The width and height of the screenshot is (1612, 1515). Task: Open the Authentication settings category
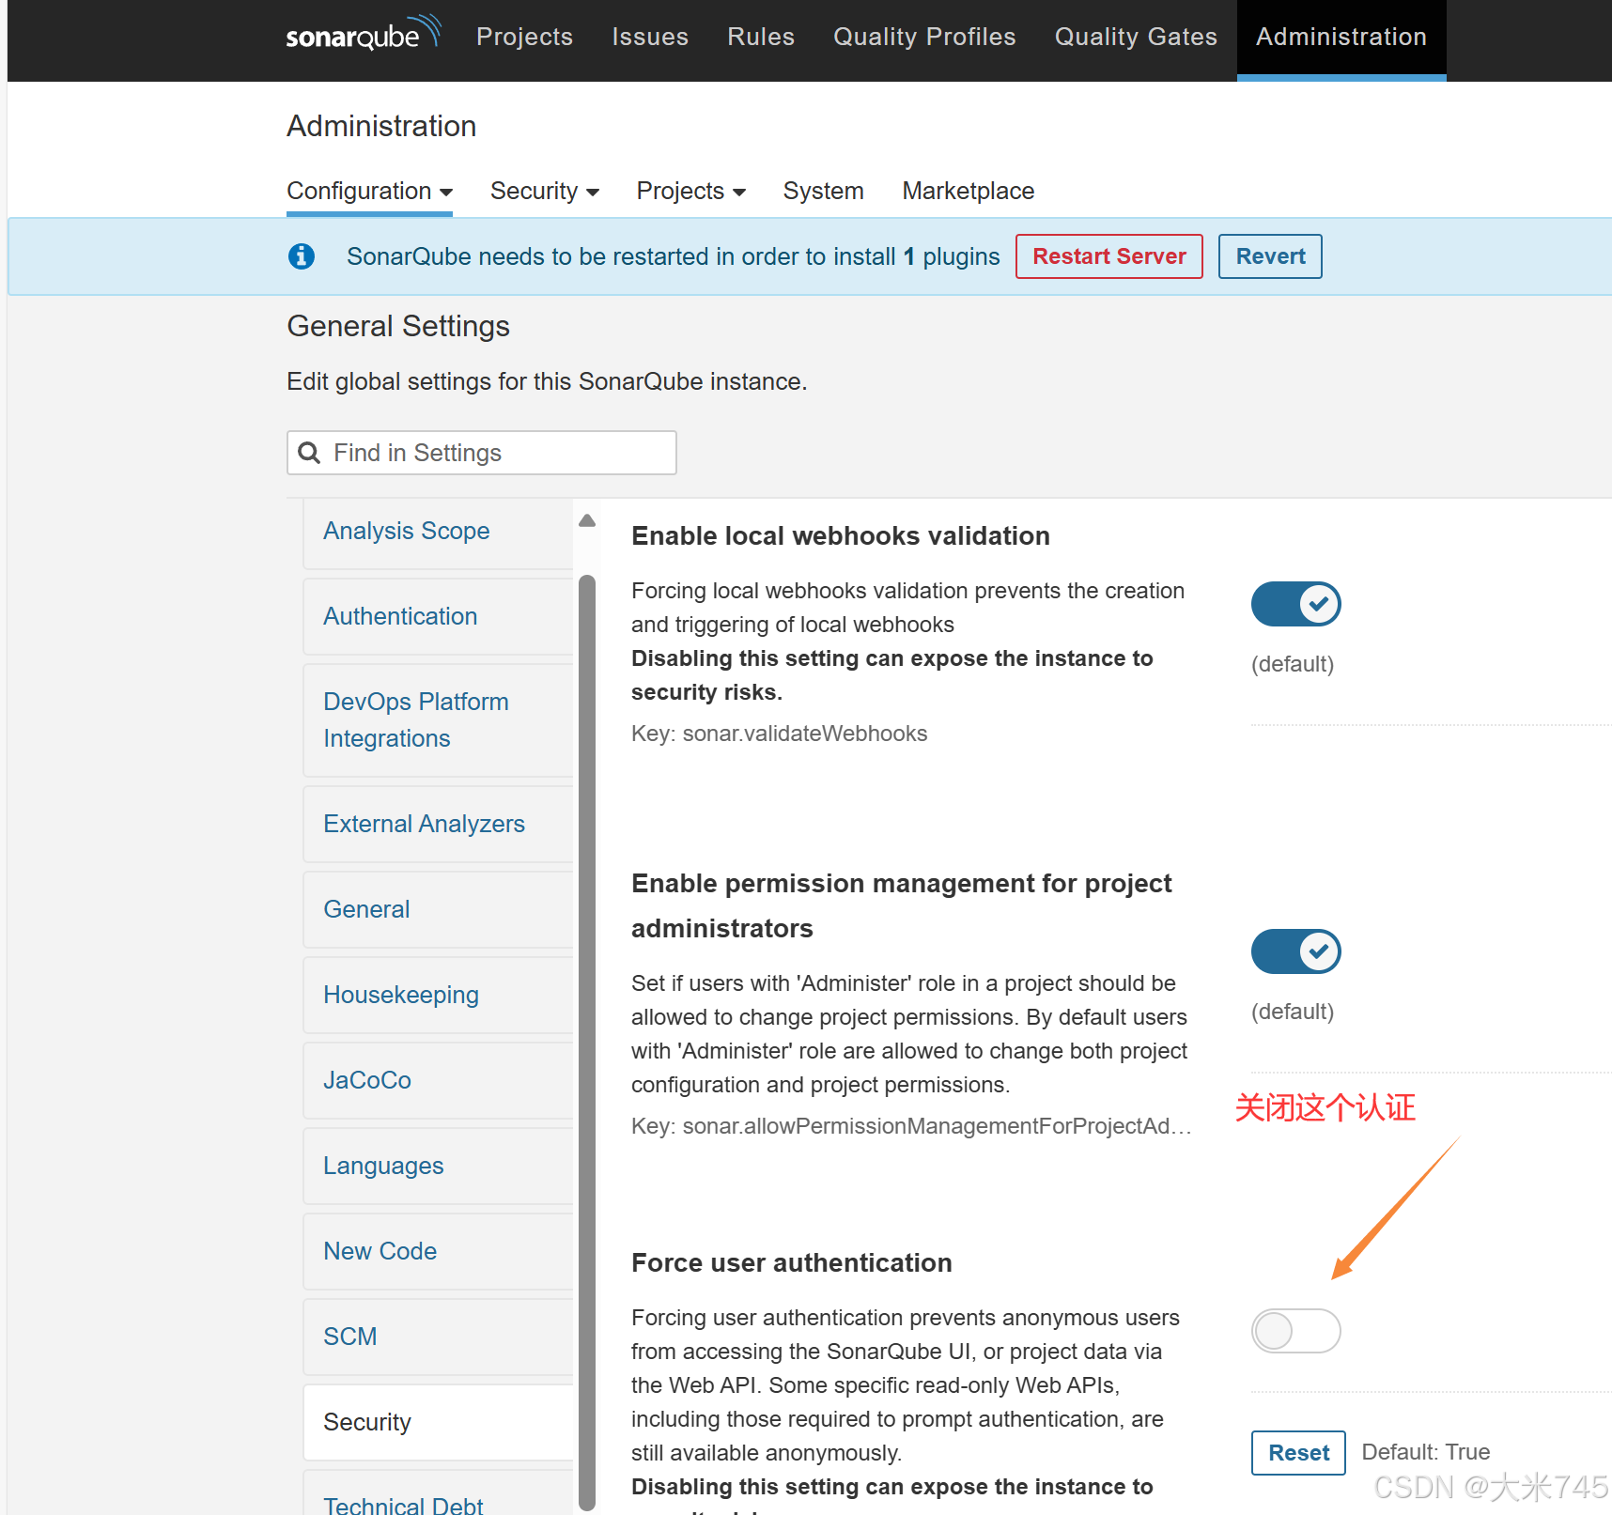(438, 616)
